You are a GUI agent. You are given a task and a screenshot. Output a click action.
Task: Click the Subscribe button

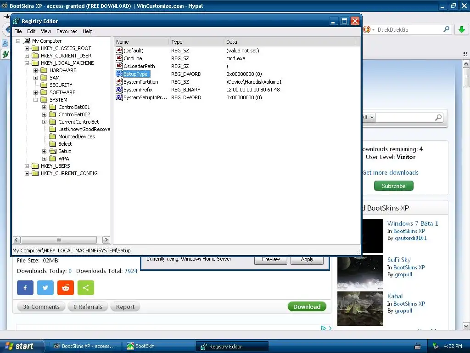(393, 186)
